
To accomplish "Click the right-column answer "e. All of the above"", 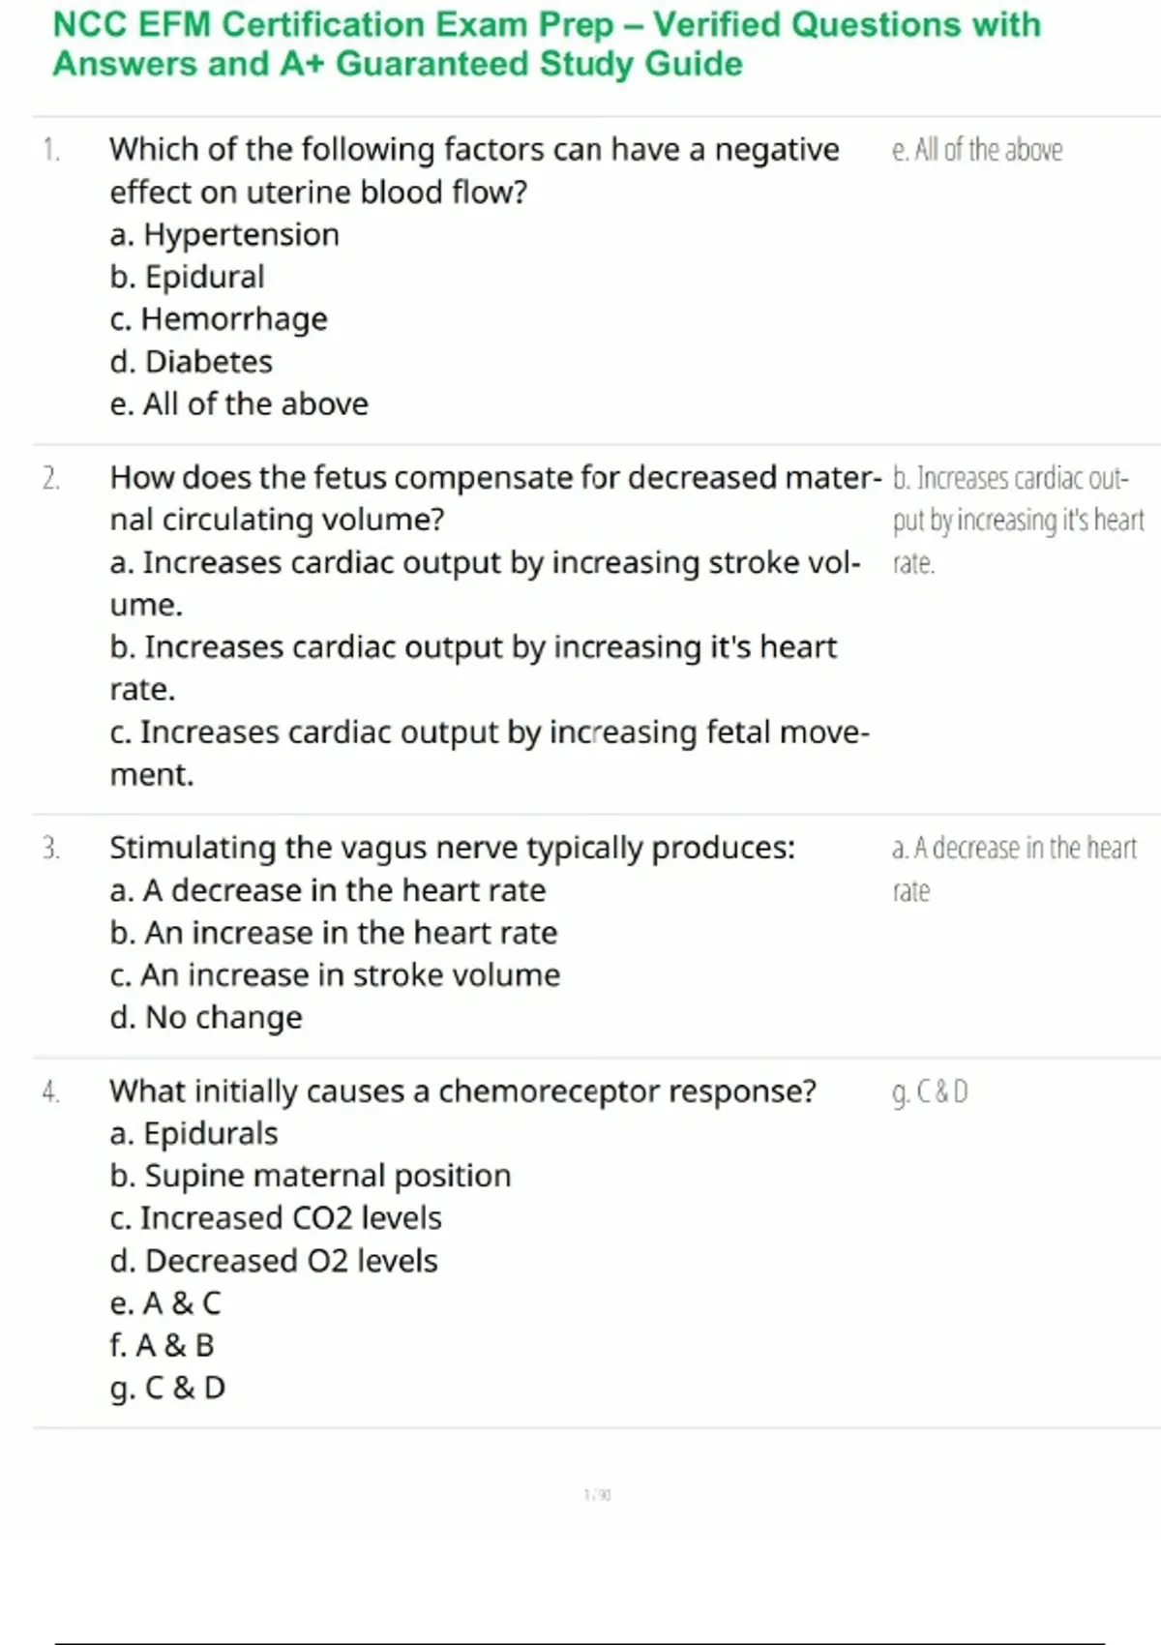I will [977, 150].
